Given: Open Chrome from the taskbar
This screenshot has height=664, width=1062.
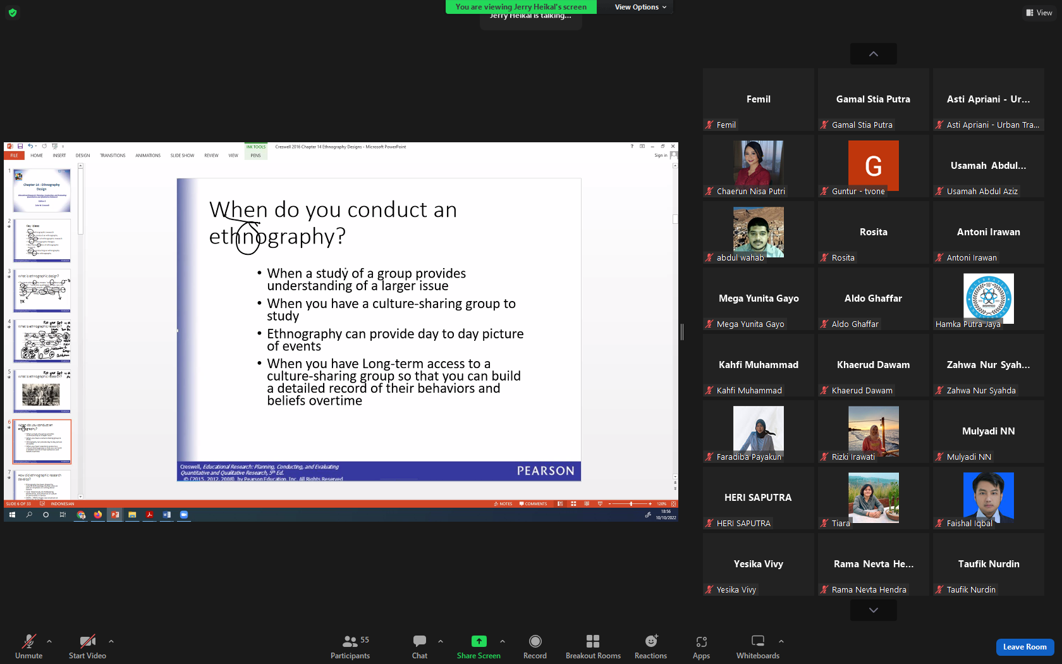Looking at the screenshot, I should tap(81, 515).
